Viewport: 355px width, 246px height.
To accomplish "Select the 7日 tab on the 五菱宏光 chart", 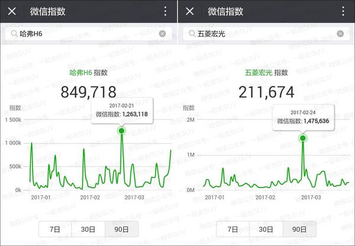I will click(233, 229).
